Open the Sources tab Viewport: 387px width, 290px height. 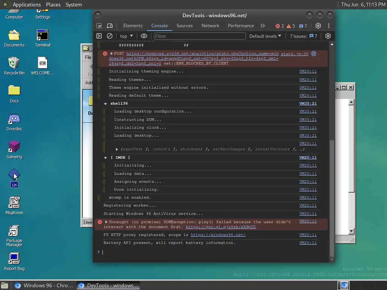point(184,26)
